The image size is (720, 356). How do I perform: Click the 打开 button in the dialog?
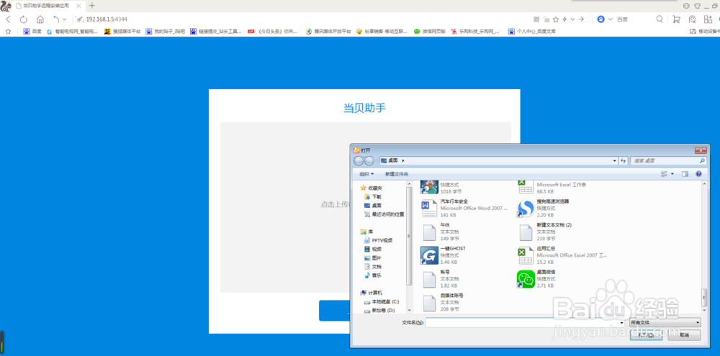(646, 335)
